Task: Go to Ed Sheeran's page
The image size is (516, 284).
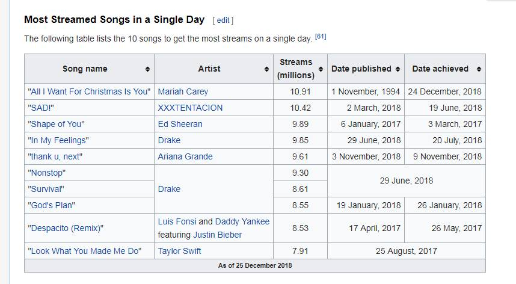Action: pos(180,124)
